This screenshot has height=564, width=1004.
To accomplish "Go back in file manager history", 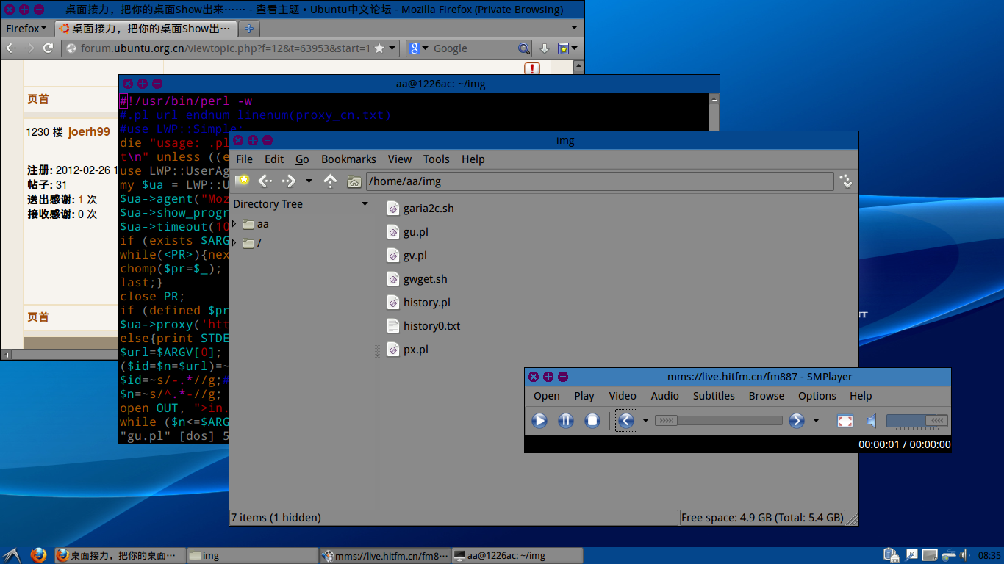I will click(x=265, y=181).
